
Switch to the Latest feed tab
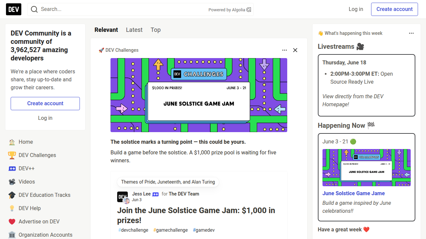click(x=134, y=30)
